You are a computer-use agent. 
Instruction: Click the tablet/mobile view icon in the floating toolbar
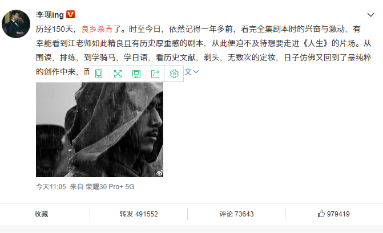coord(99,73)
